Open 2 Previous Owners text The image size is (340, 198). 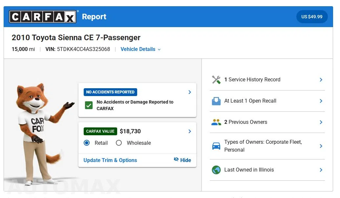pos(246,122)
